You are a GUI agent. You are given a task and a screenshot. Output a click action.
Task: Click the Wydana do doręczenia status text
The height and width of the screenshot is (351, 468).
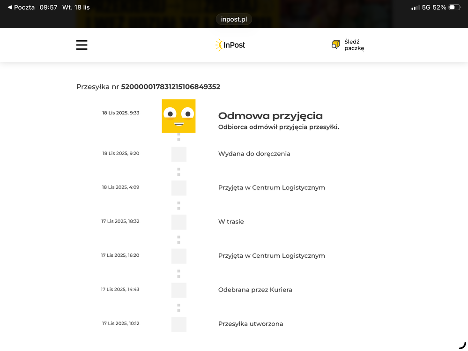(254, 154)
